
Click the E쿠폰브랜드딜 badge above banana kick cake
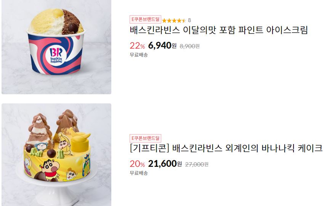[x=145, y=138]
